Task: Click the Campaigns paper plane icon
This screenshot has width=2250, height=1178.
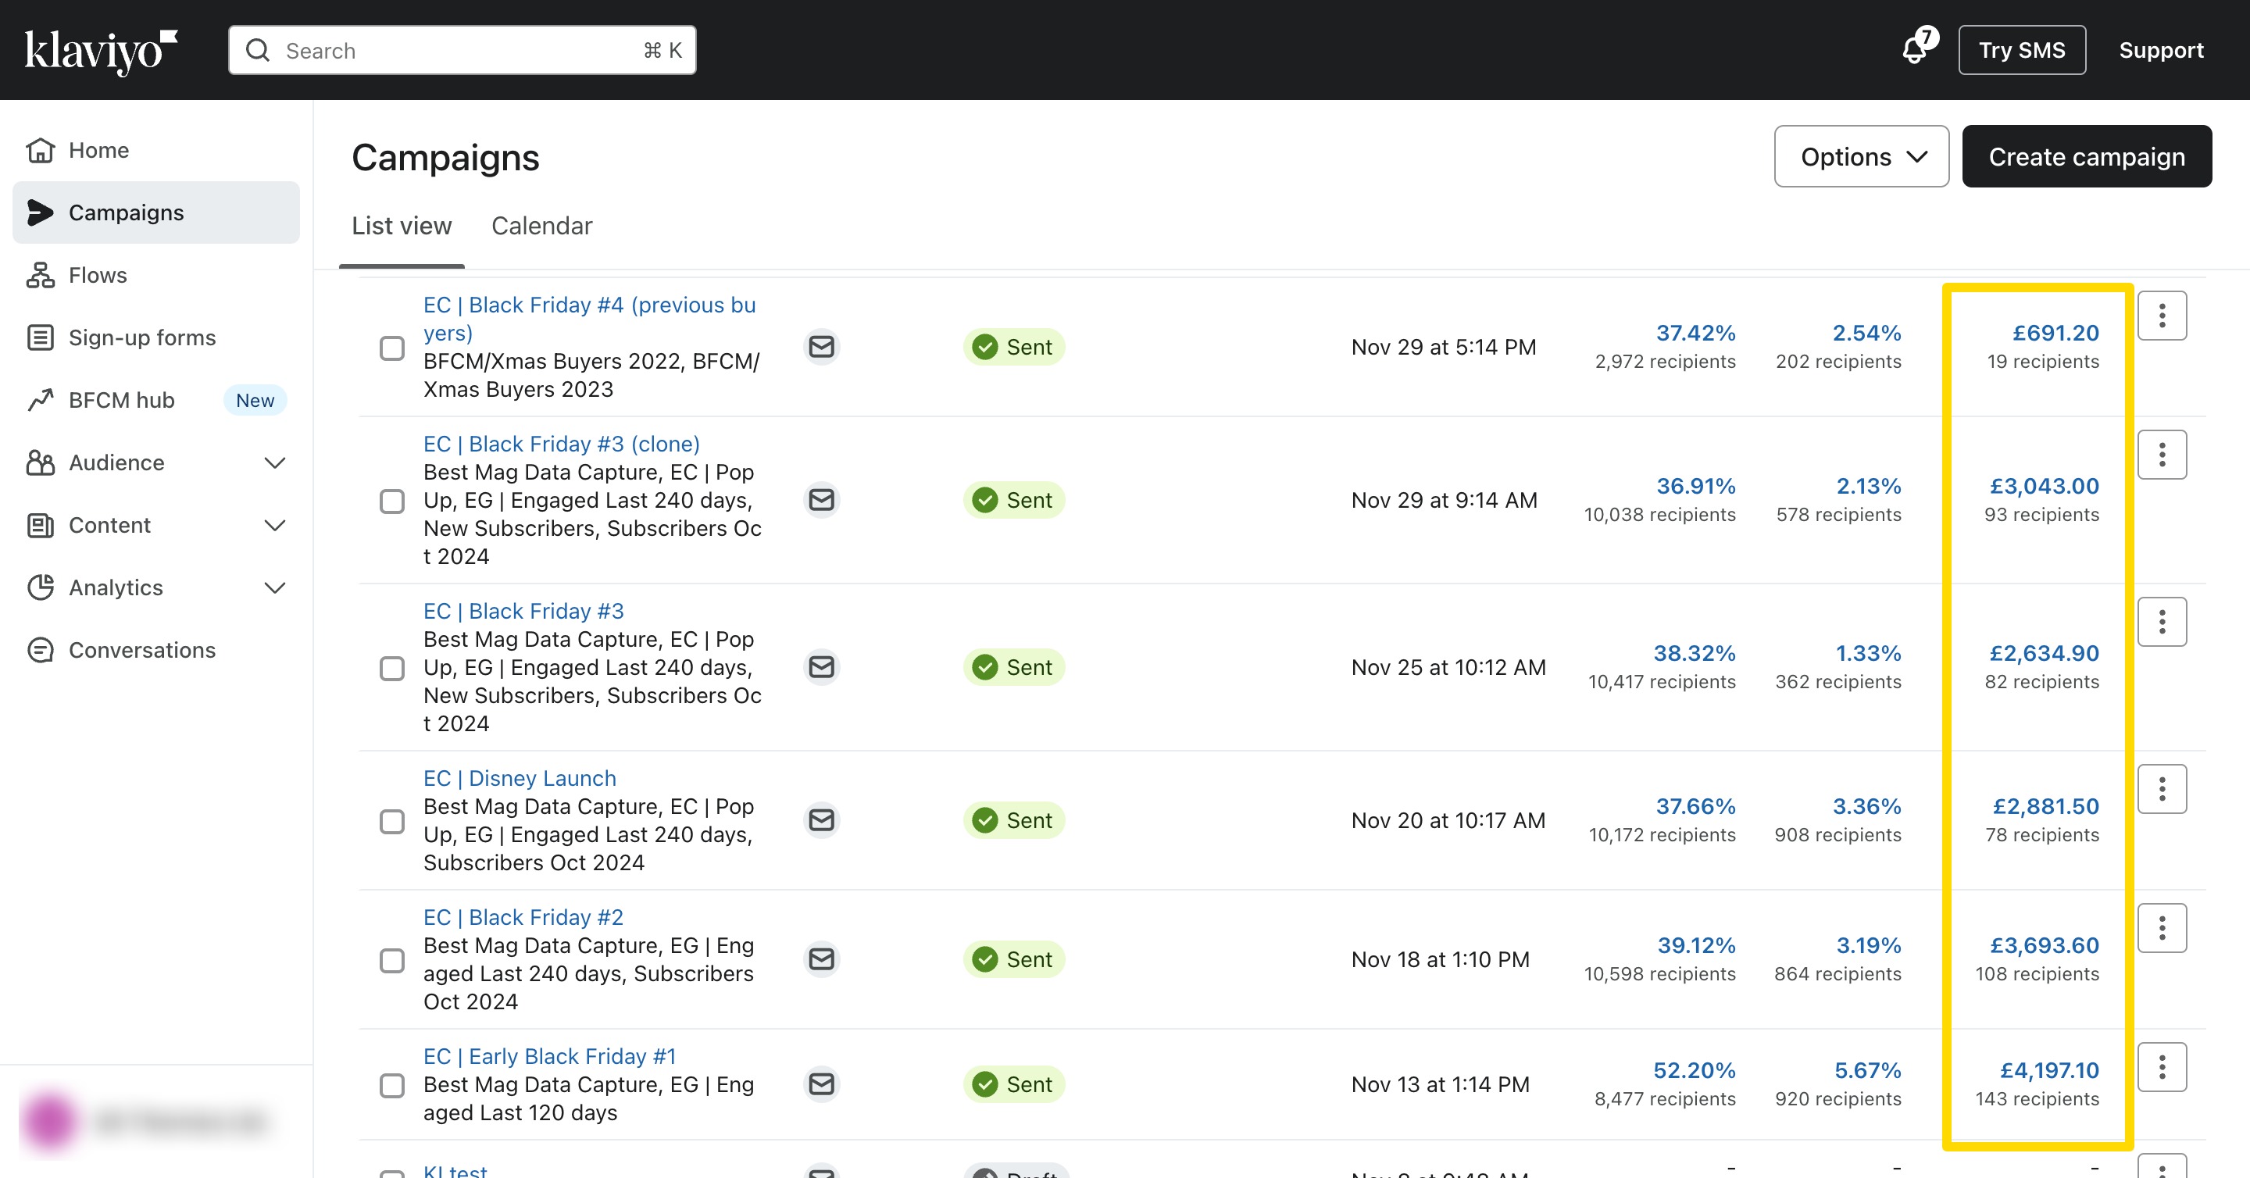Action: pyautogui.click(x=40, y=212)
